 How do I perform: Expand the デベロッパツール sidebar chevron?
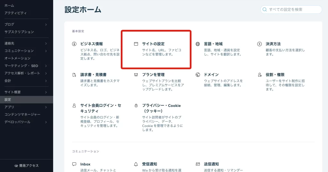46,122
